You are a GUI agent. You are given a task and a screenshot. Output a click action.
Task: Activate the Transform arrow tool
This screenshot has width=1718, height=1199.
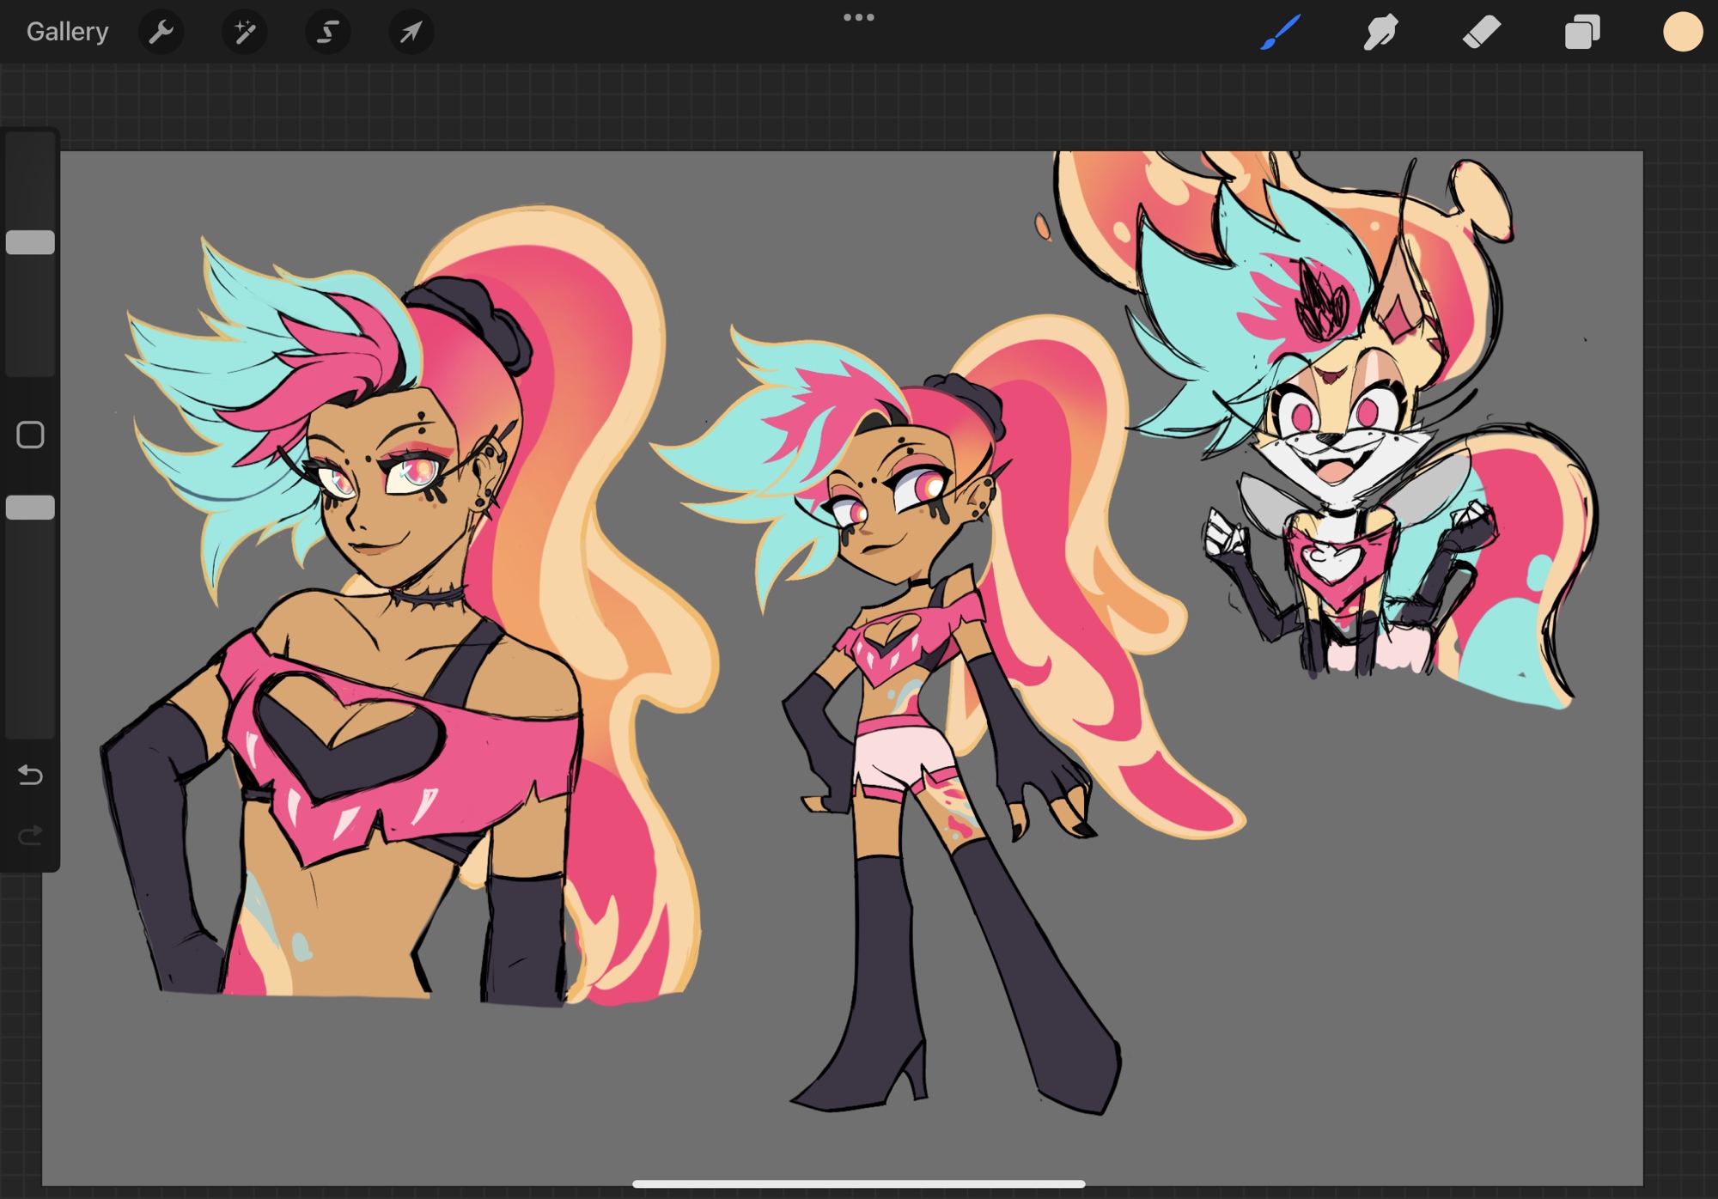(411, 33)
